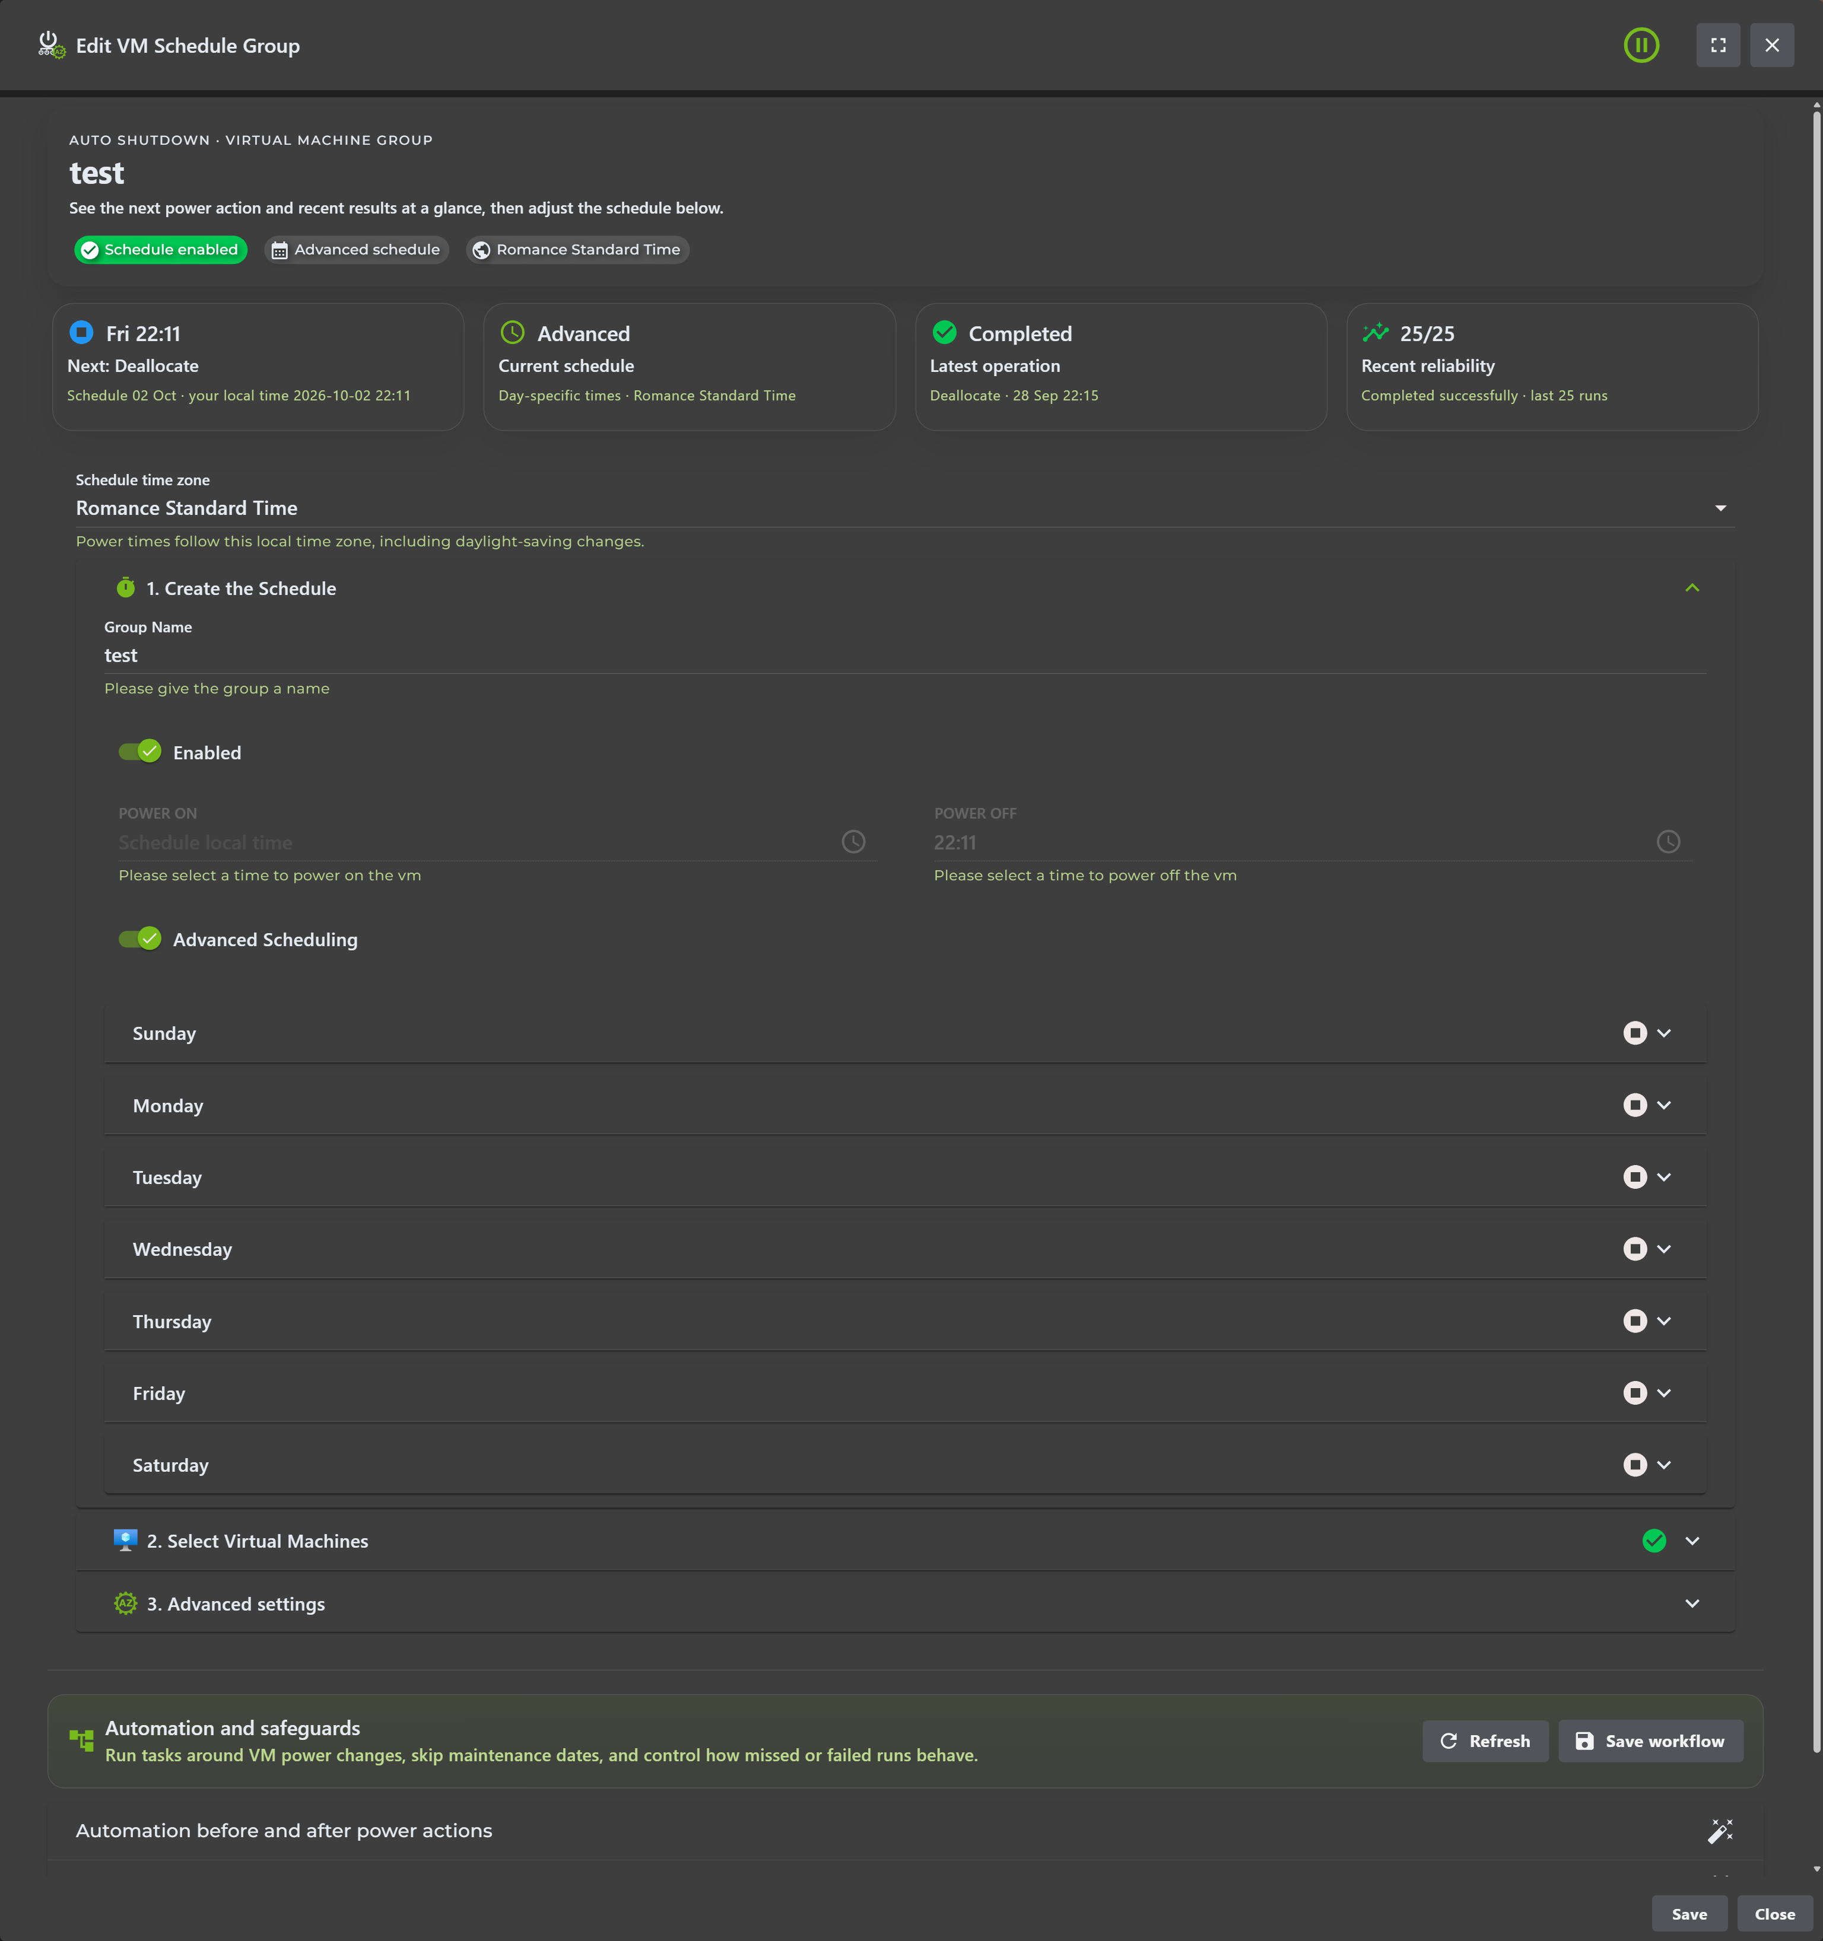Click the blue stop icon beside Fri 22:11

(x=81, y=332)
